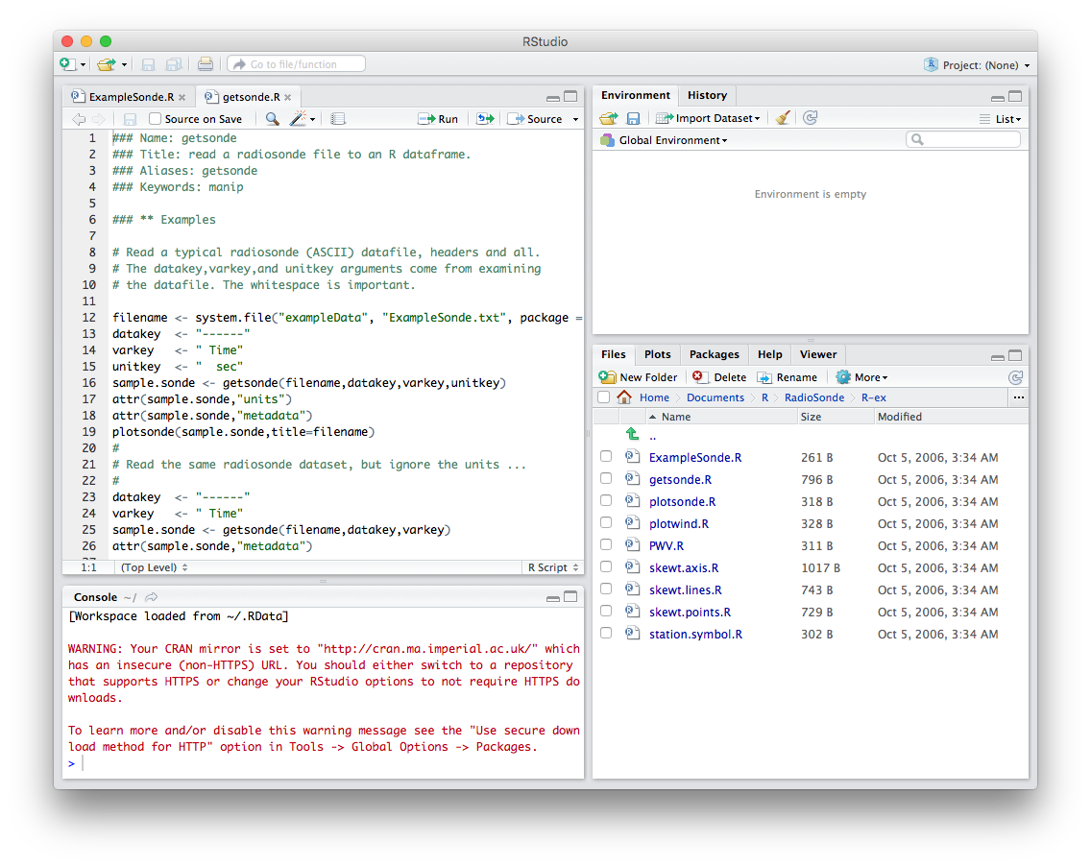The width and height of the screenshot is (1091, 866).
Task: Open the More dropdown in Files pane
Action: tap(862, 377)
